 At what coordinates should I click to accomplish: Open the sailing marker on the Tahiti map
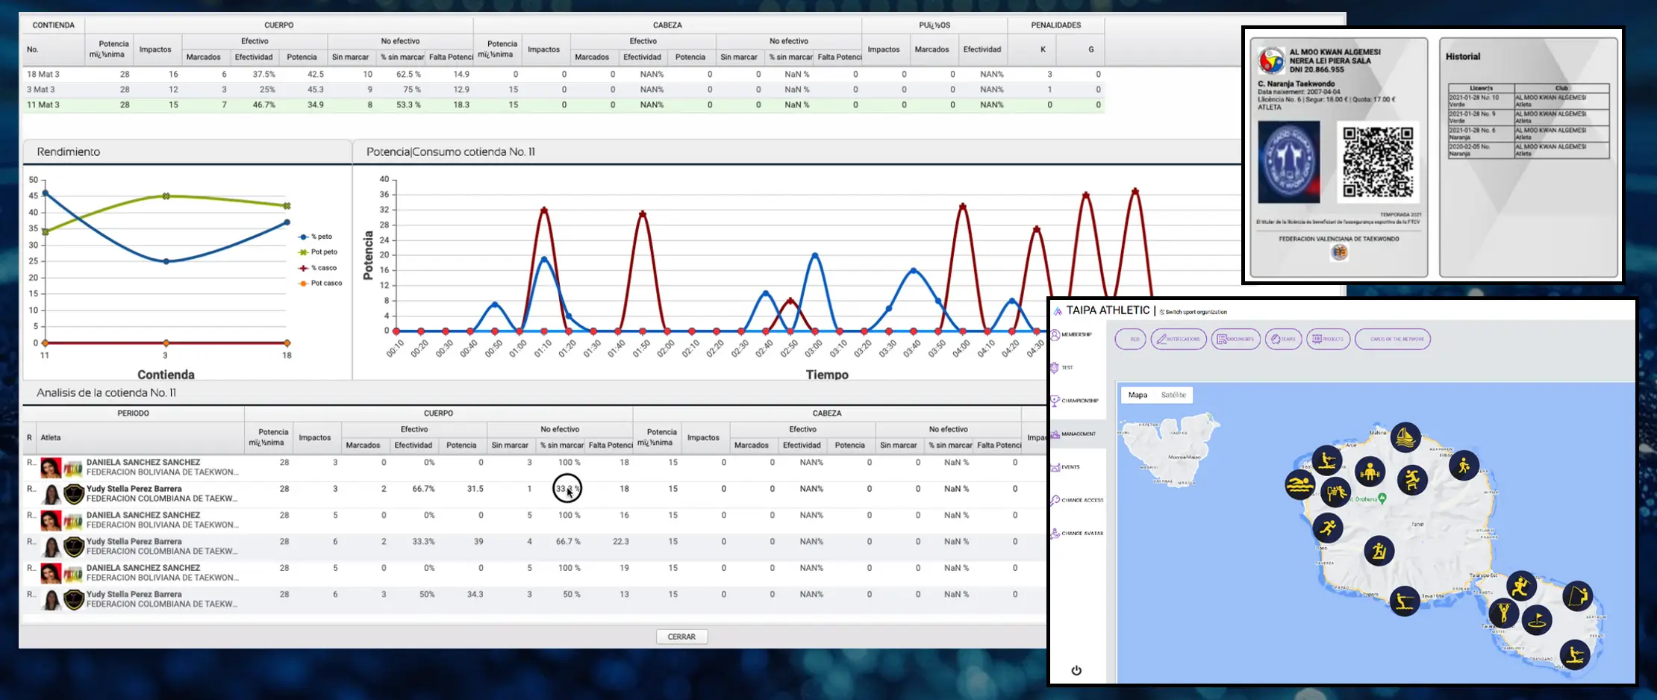click(x=1405, y=437)
